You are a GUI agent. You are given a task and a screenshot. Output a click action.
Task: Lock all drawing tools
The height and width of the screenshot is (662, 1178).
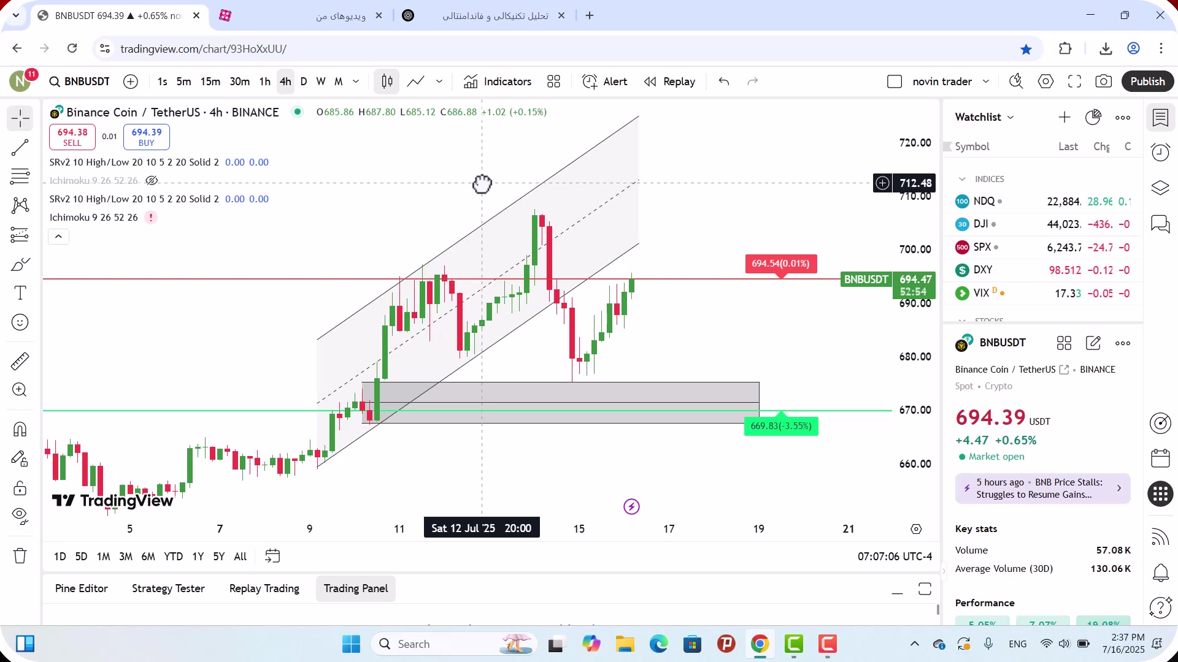[20, 488]
